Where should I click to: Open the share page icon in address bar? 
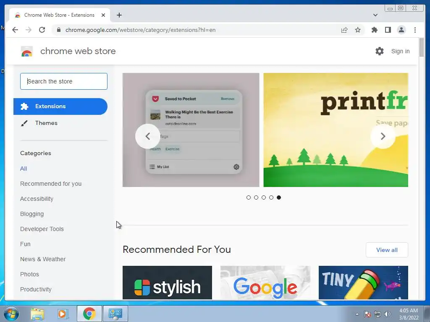[344, 30]
